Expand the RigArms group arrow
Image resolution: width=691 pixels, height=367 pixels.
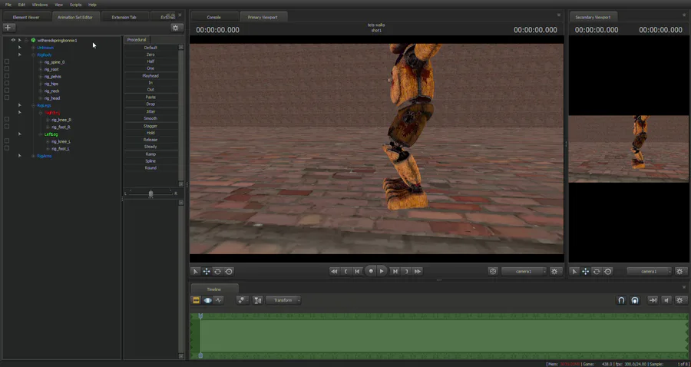(20, 156)
